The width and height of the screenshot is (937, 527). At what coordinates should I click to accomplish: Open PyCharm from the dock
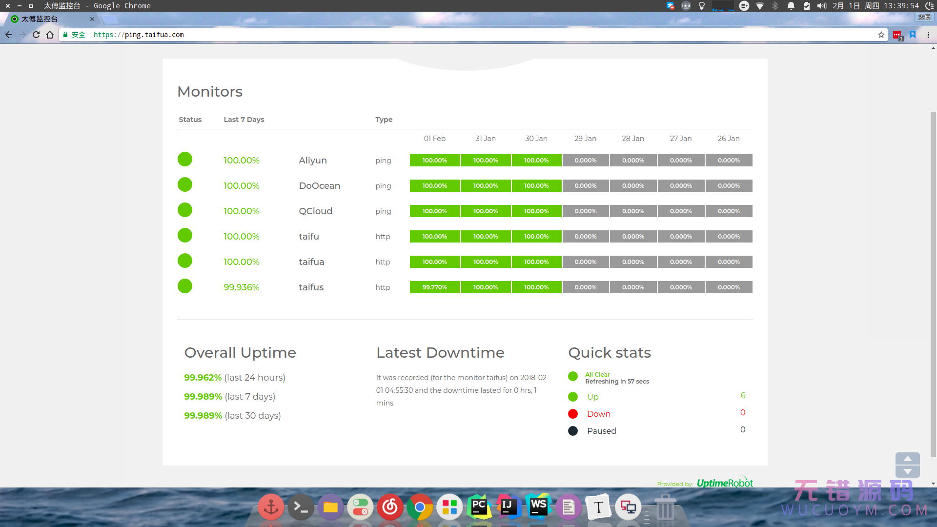point(479,507)
